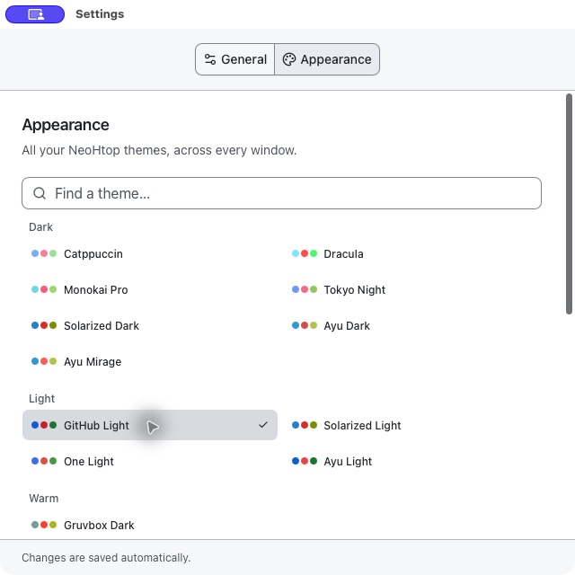Viewport: 575px width, 575px height.
Task: Click the Ayu Light color dots swatch
Action: click(x=305, y=461)
